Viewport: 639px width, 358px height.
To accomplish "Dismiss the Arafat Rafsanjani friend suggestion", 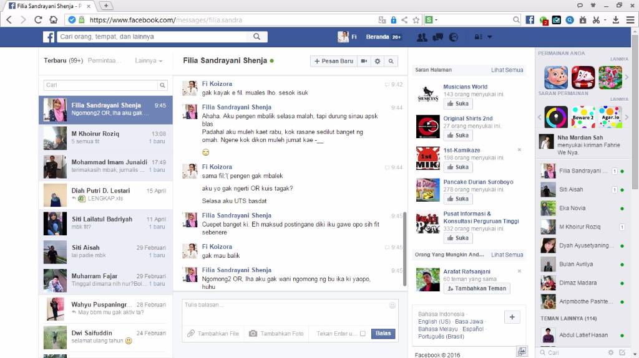I will point(519,271).
